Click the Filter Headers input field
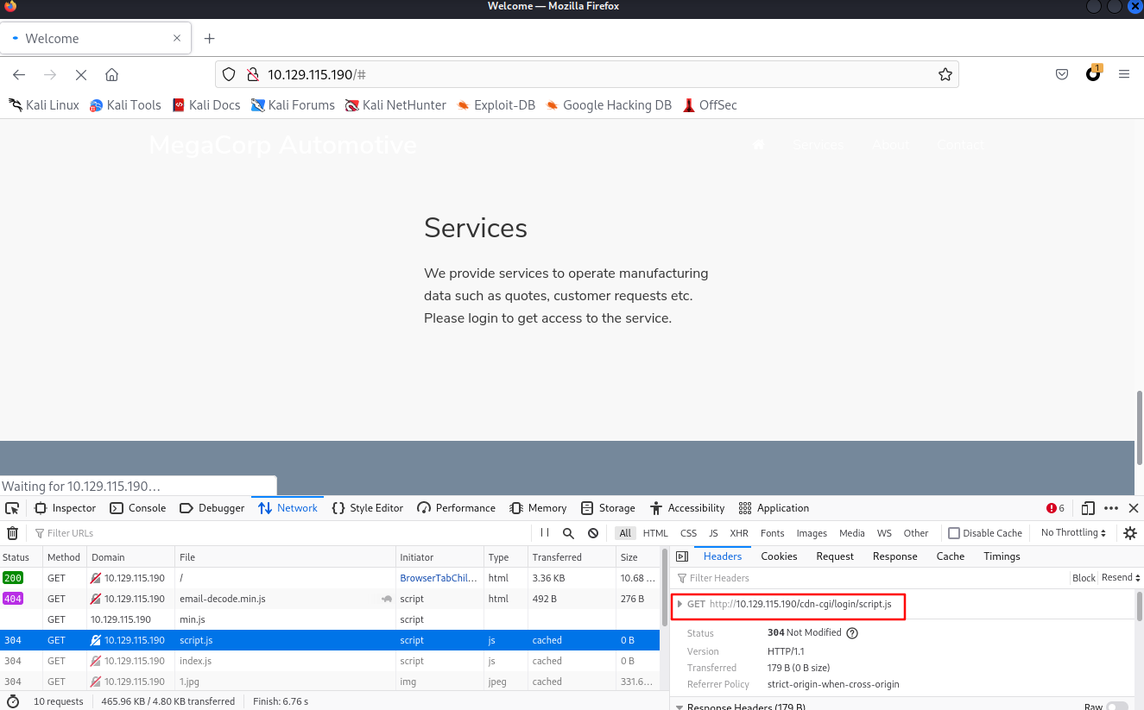 (x=870, y=578)
